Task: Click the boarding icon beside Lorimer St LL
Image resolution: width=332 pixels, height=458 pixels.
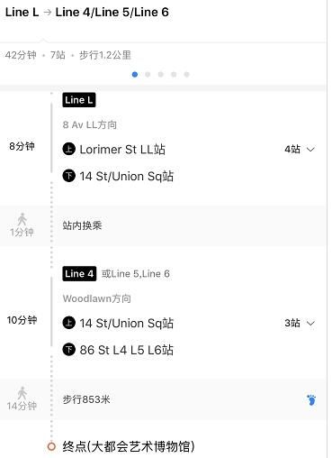Action: tap(68, 149)
